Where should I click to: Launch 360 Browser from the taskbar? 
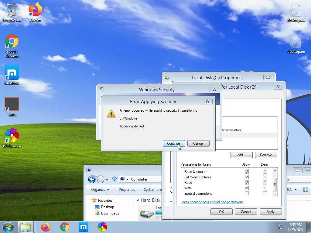pyautogui.click(x=102, y=227)
